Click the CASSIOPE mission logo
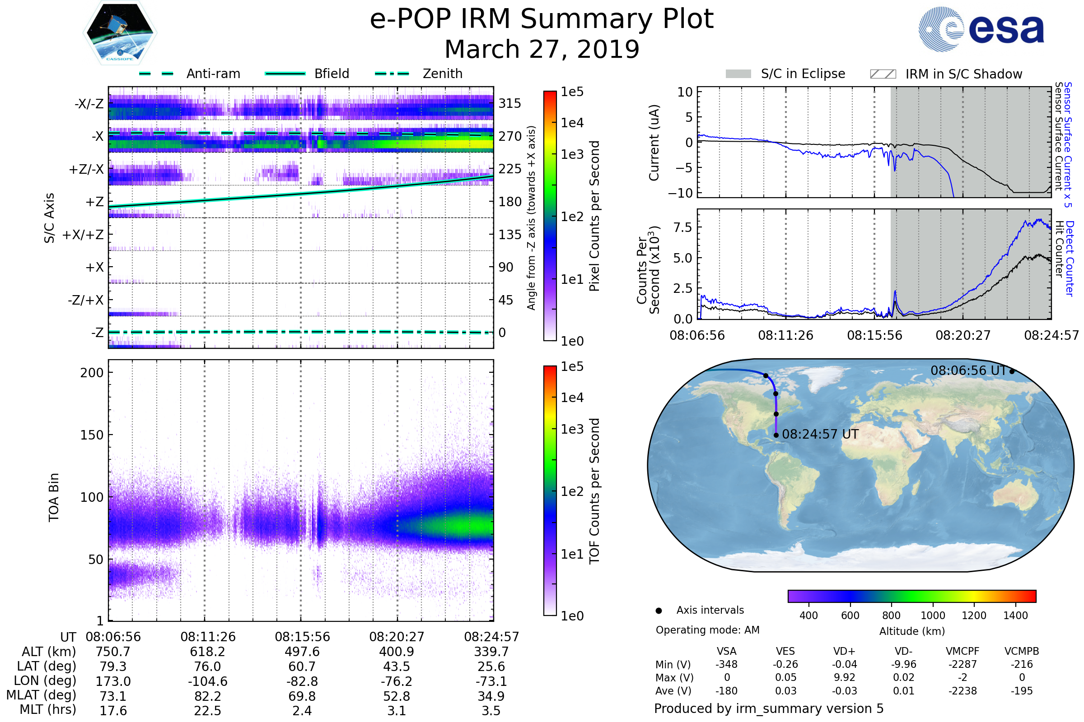 point(120,33)
